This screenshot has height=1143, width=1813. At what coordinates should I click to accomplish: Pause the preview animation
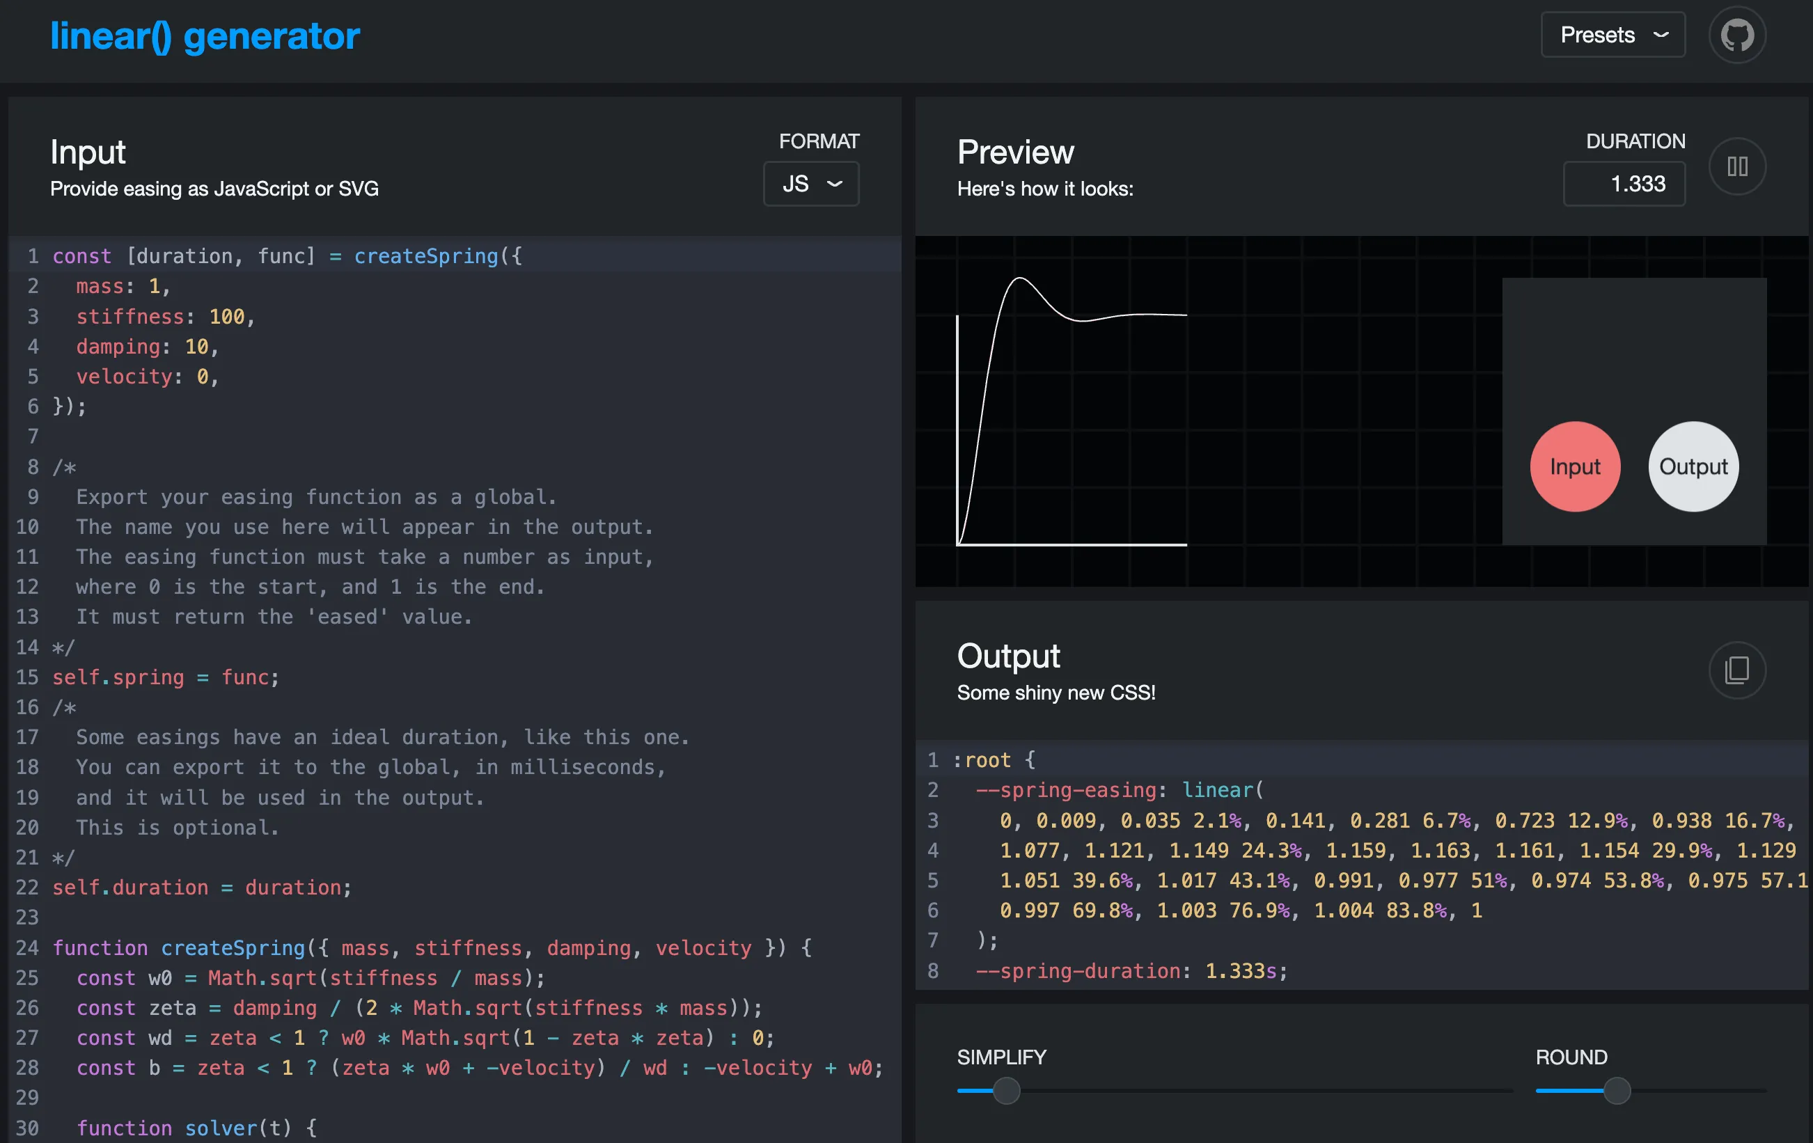click(1736, 166)
